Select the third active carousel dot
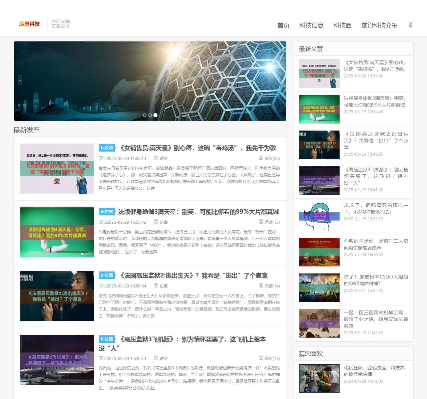427x399 pixels. pyautogui.click(x=155, y=115)
